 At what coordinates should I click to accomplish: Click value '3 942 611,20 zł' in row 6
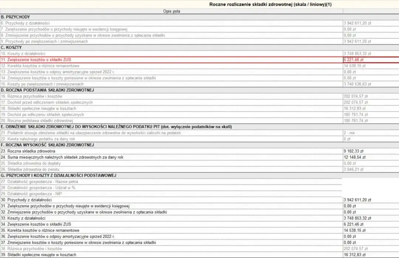[357, 23]
